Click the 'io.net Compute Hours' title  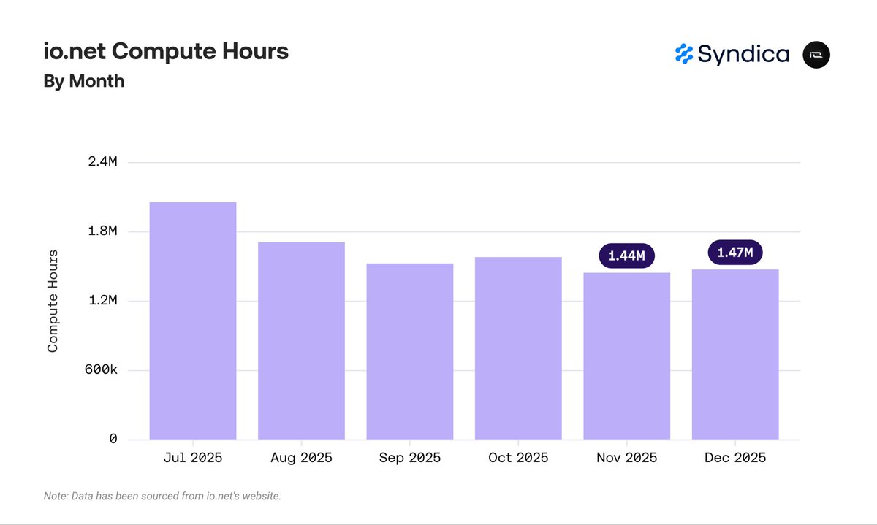pos(166,51)
